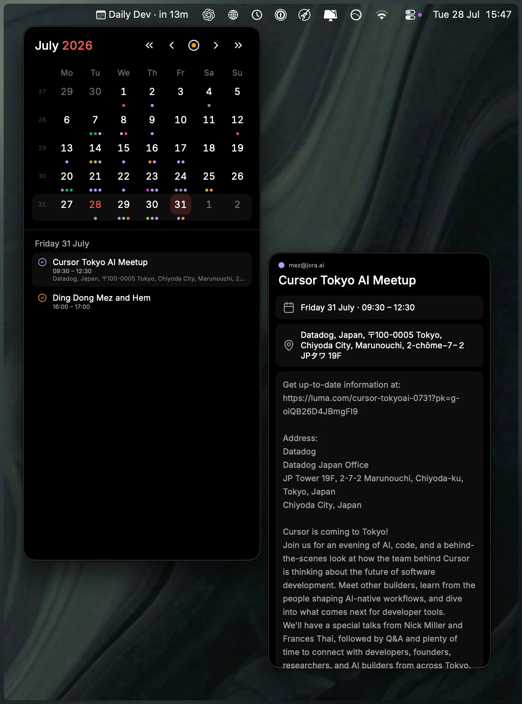Click the Arc-style circle menu bar icon
This screenshot has height=704, width=522.
356,15
